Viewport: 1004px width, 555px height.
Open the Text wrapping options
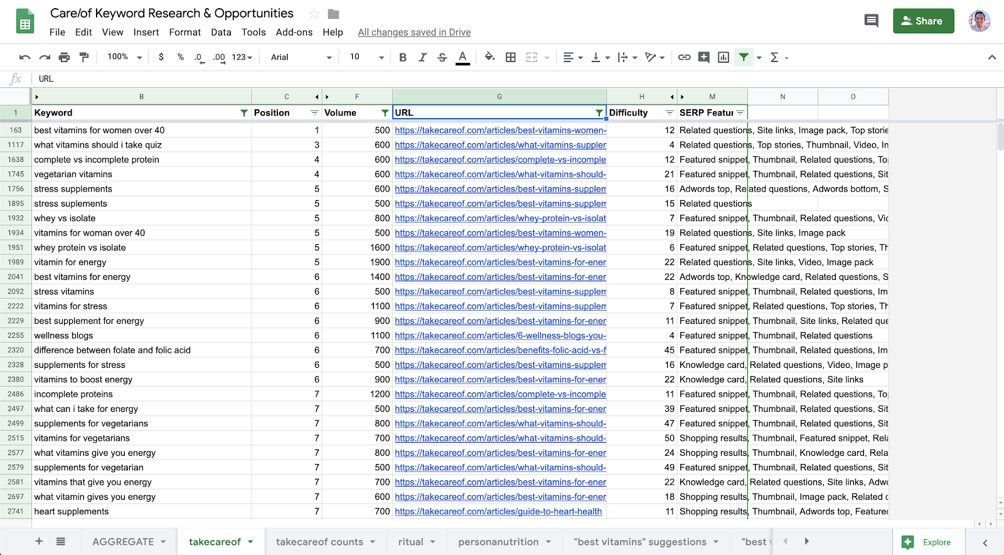pyautogui.click(x=627, y=57)
